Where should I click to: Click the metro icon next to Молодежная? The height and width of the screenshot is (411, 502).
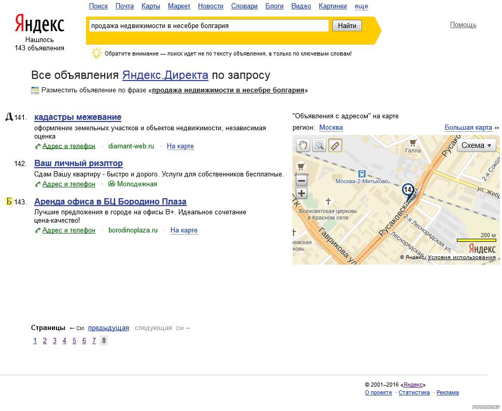[x=111, y=184]
